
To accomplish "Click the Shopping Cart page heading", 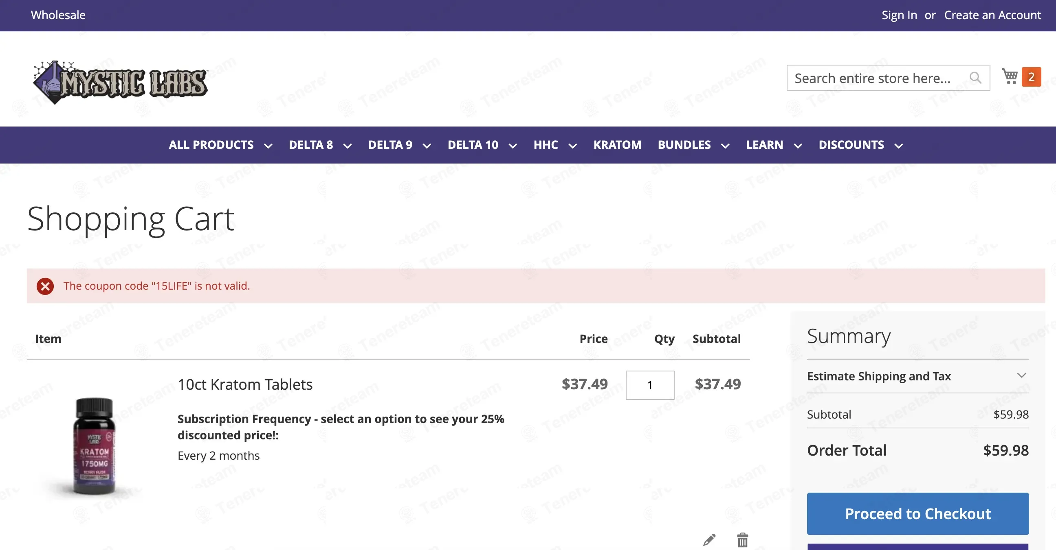I will tap(131, 219).
